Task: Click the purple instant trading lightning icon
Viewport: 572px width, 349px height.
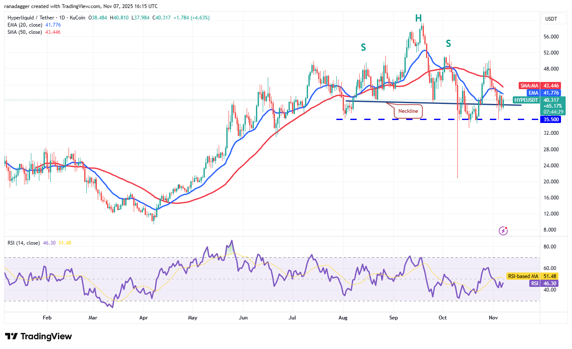Action: tap(503, 230)
